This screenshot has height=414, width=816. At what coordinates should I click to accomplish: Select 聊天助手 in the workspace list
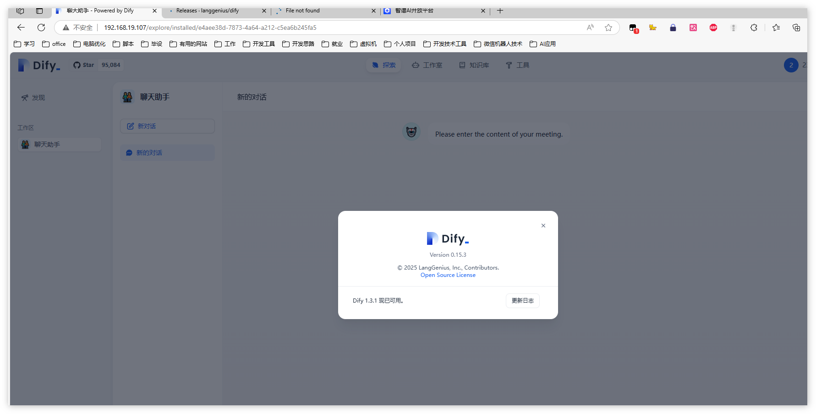[x=59, y=144]
